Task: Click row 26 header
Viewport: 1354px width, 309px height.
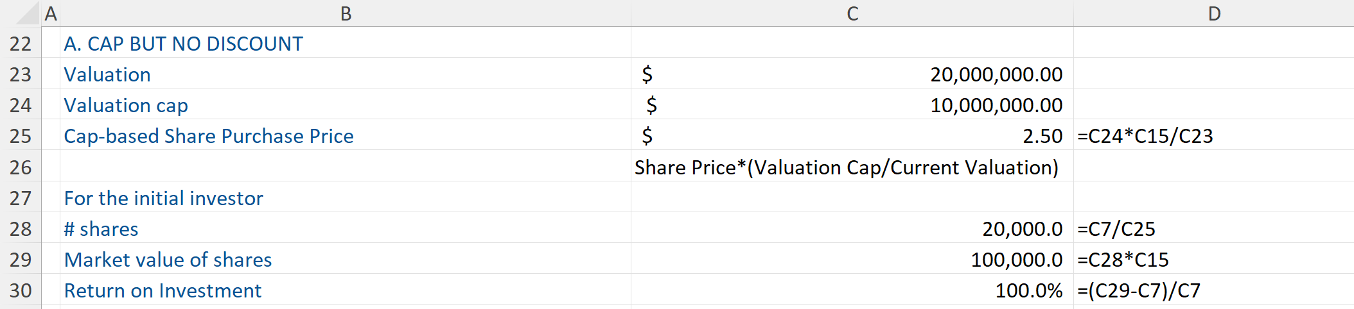Action: (x=21, y=167)
